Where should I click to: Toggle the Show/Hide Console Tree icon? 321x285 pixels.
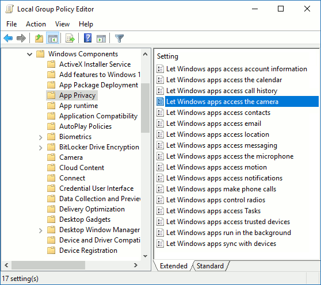click(52, 38)
